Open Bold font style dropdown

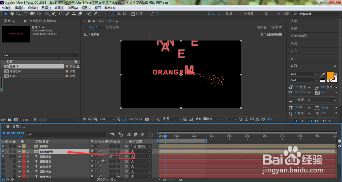[x=304, y=80]
